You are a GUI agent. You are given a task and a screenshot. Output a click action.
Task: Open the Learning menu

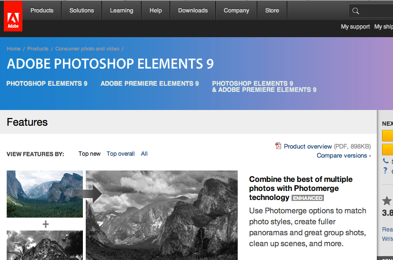[121, 10]
